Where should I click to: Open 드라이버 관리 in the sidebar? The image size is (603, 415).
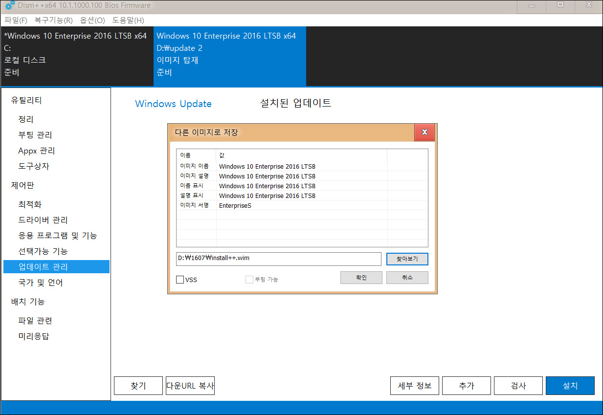tap(43, 220)
